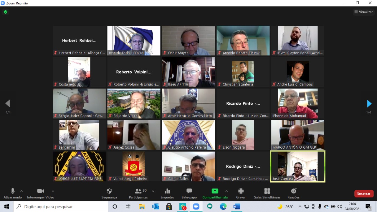Go to next page of participants

369,104
